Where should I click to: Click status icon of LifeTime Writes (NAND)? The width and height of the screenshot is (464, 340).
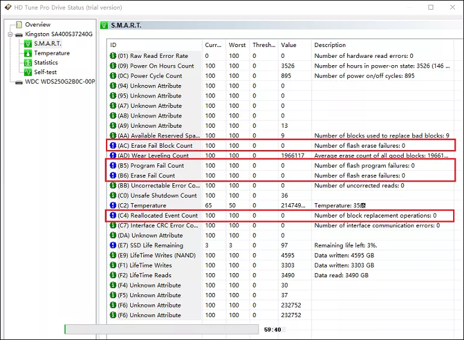coord(113,256)
